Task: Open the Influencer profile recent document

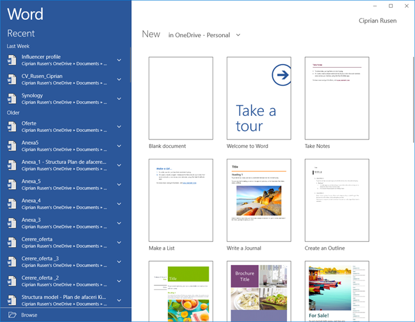Action: point(65,60)
